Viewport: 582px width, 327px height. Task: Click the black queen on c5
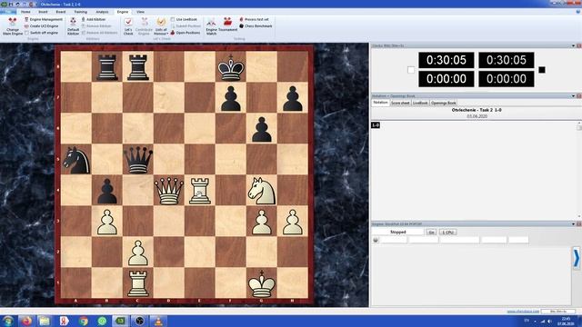(138, 160)
